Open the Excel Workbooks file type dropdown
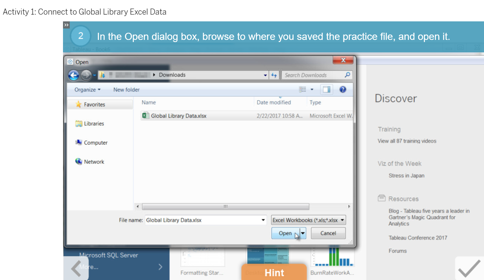The width and height of the screenshot is (484, 280). (309, 220)
